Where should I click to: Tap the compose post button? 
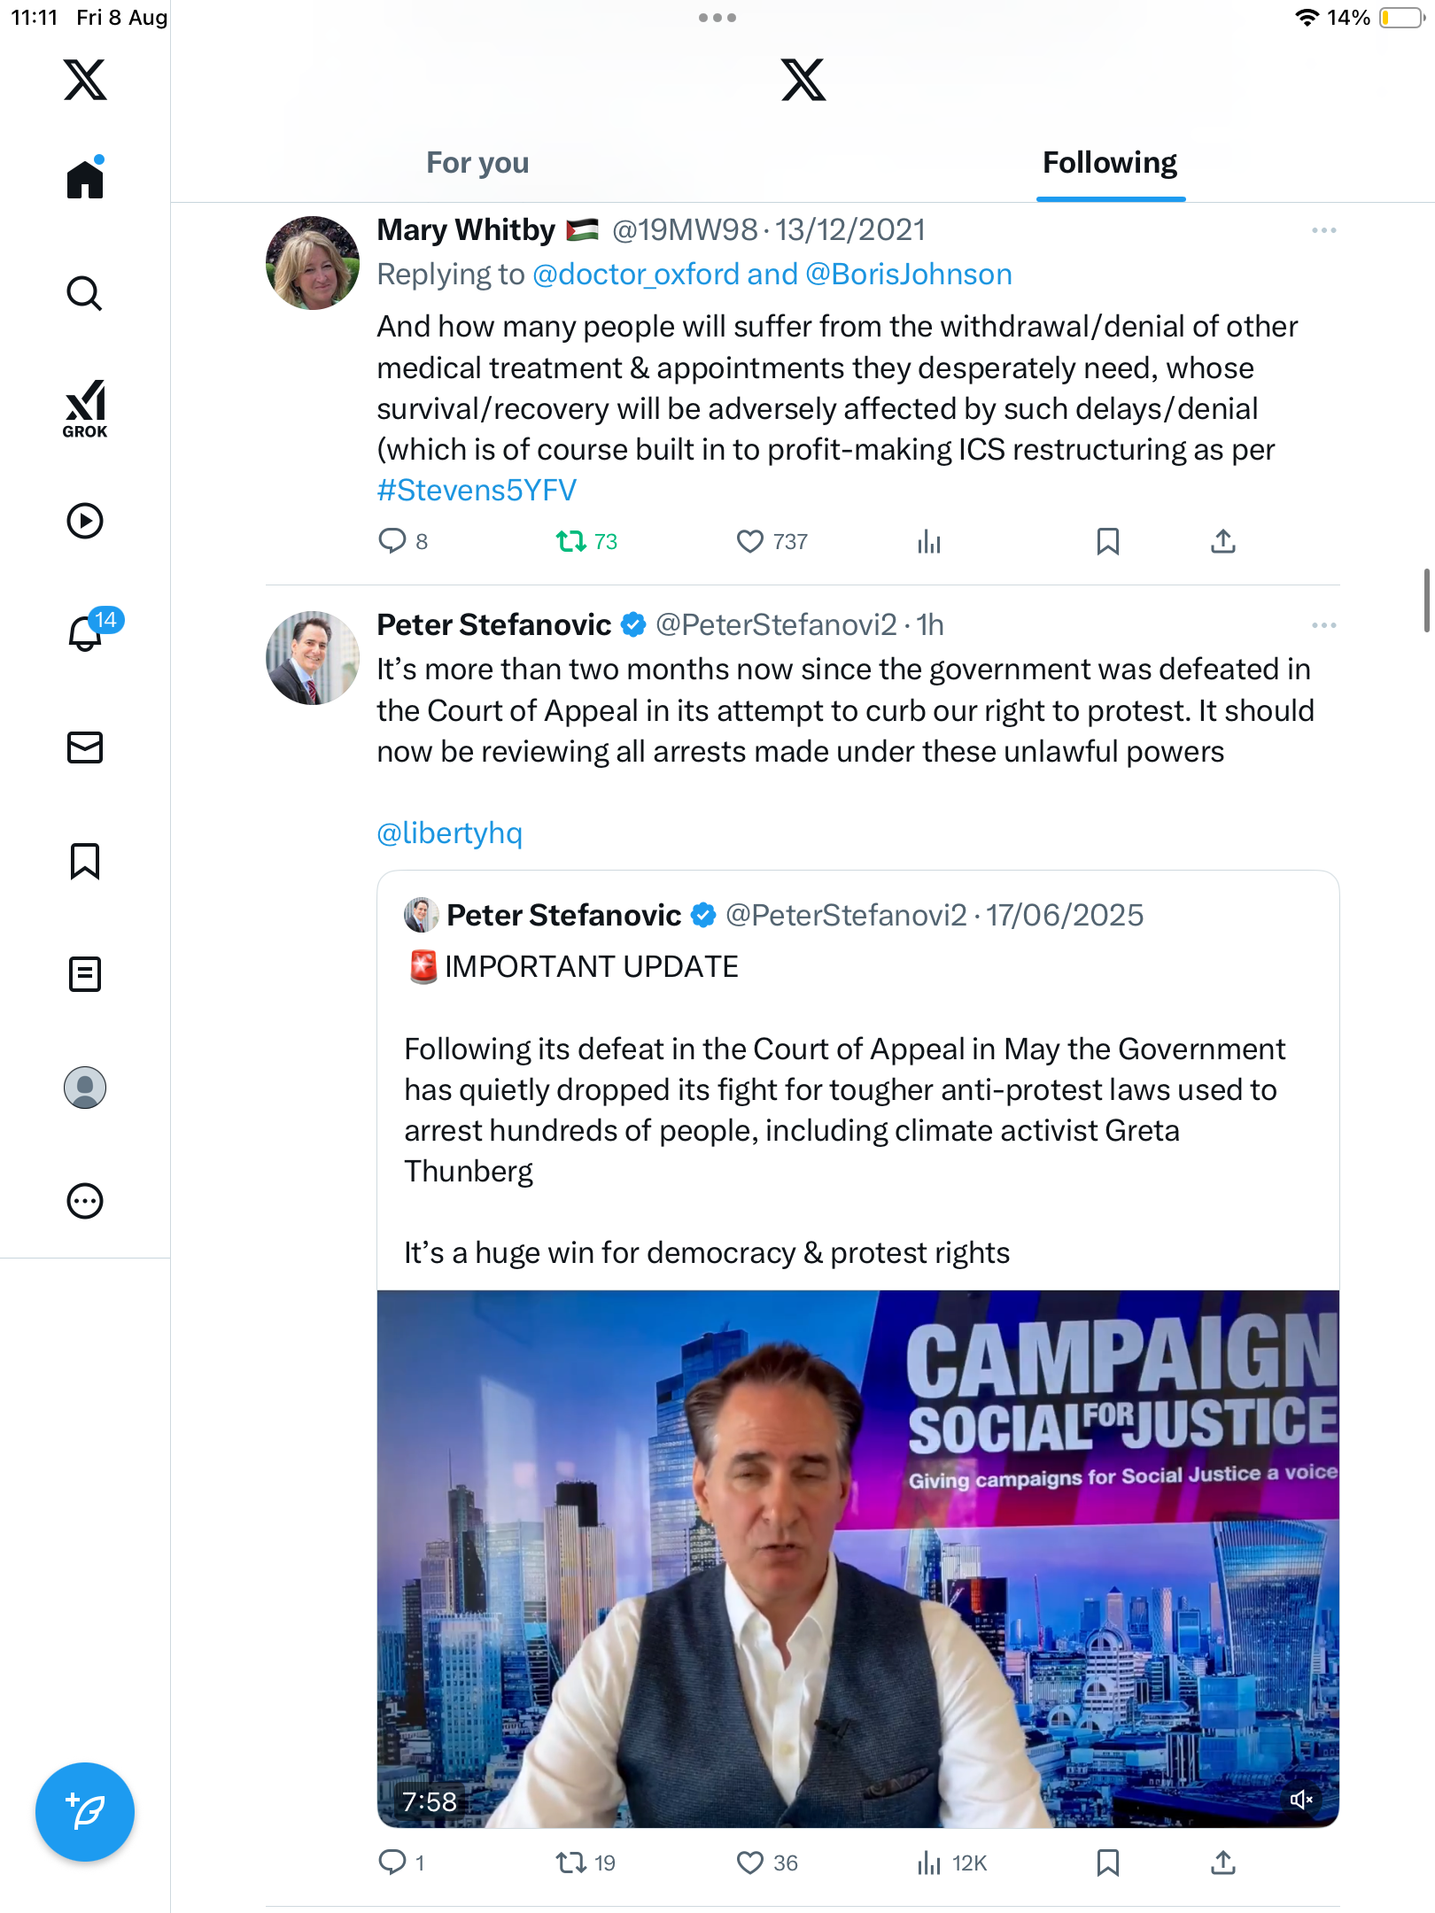85,1812
